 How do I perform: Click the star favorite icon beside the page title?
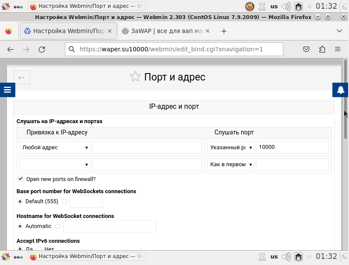[135, 77]
